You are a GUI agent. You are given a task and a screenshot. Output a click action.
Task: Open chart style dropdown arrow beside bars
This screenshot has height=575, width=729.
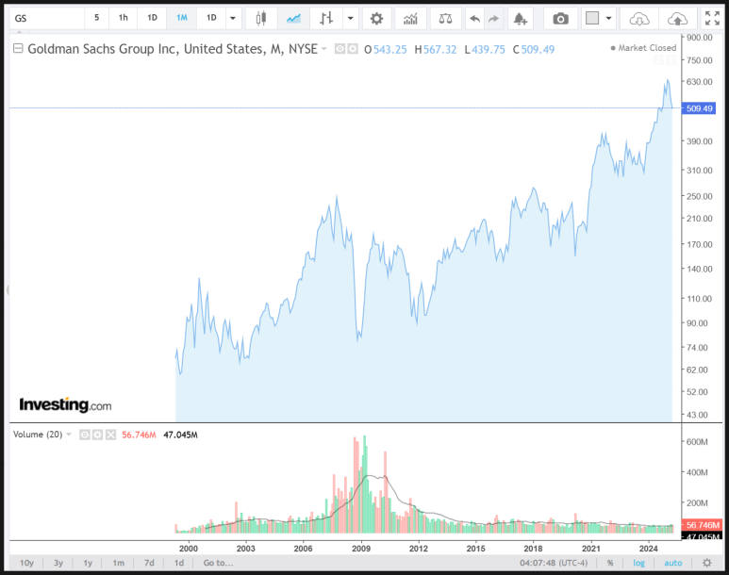pyautogui.click(x=351, y=19)
